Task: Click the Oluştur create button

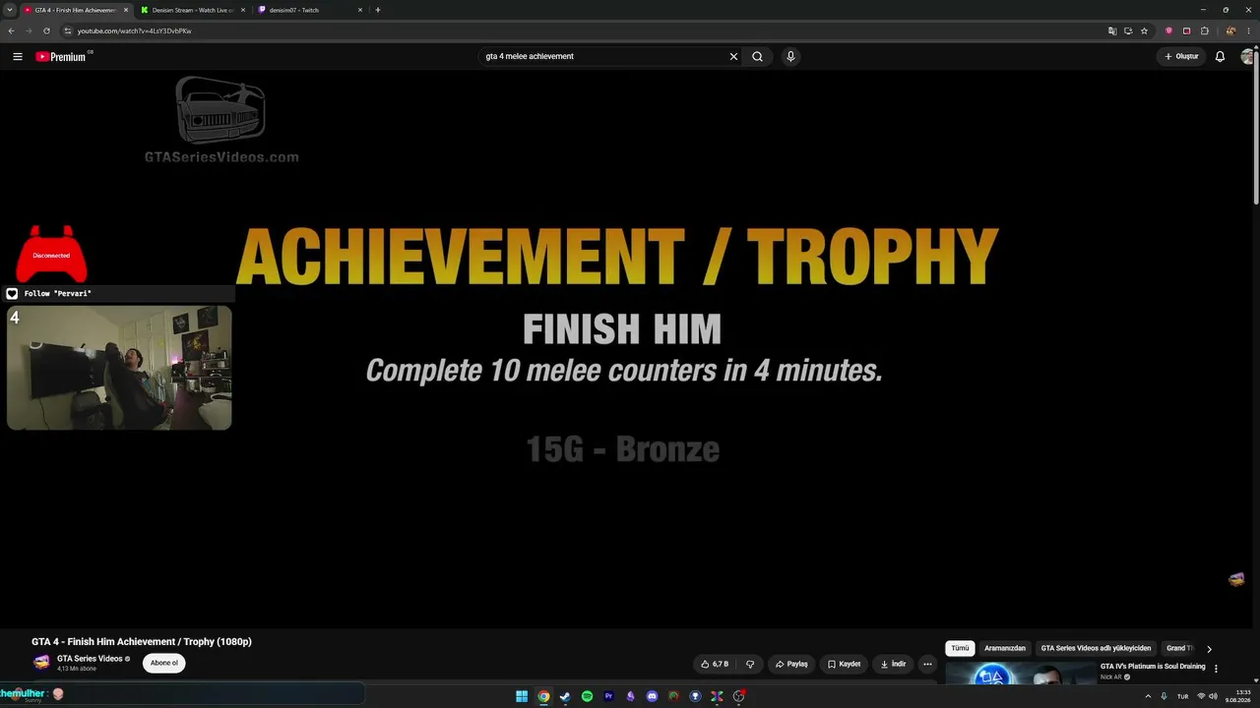Action: pyautogui.click(x=1181, y=57)
